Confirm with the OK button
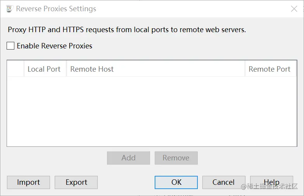 pos(176,182)
